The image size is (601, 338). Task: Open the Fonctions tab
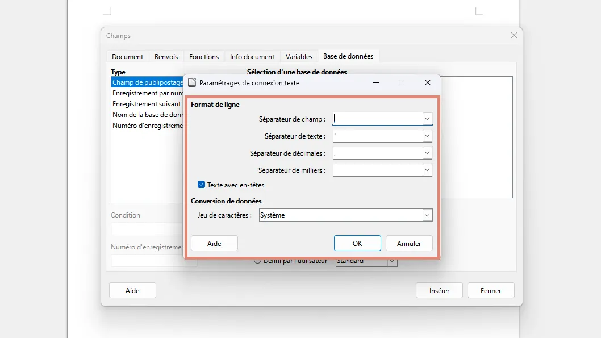tap(204, 56)
